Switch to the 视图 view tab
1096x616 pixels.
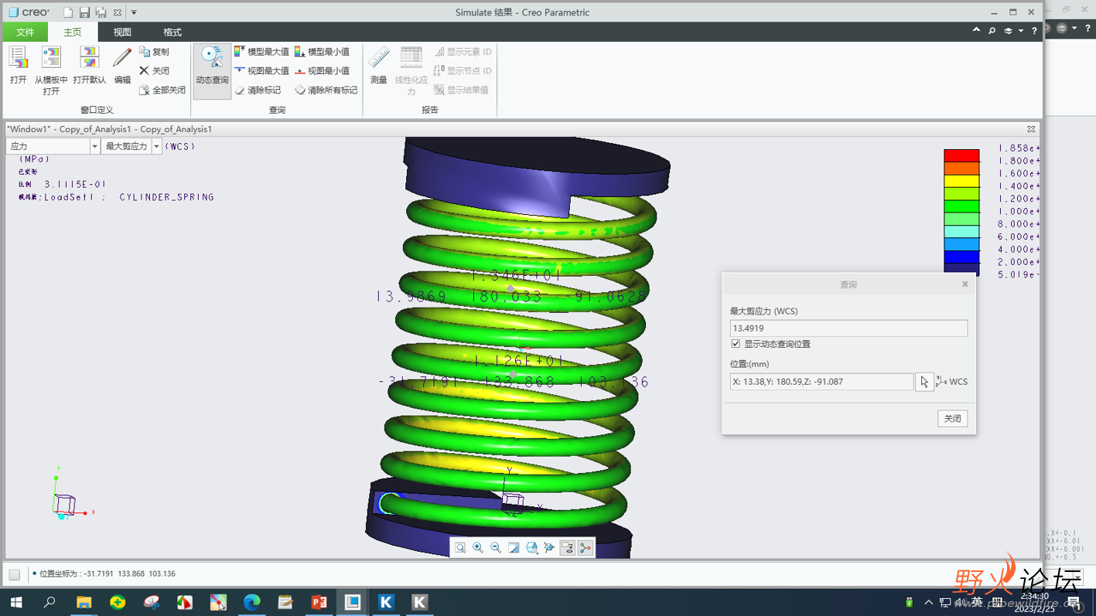(122, 32)
